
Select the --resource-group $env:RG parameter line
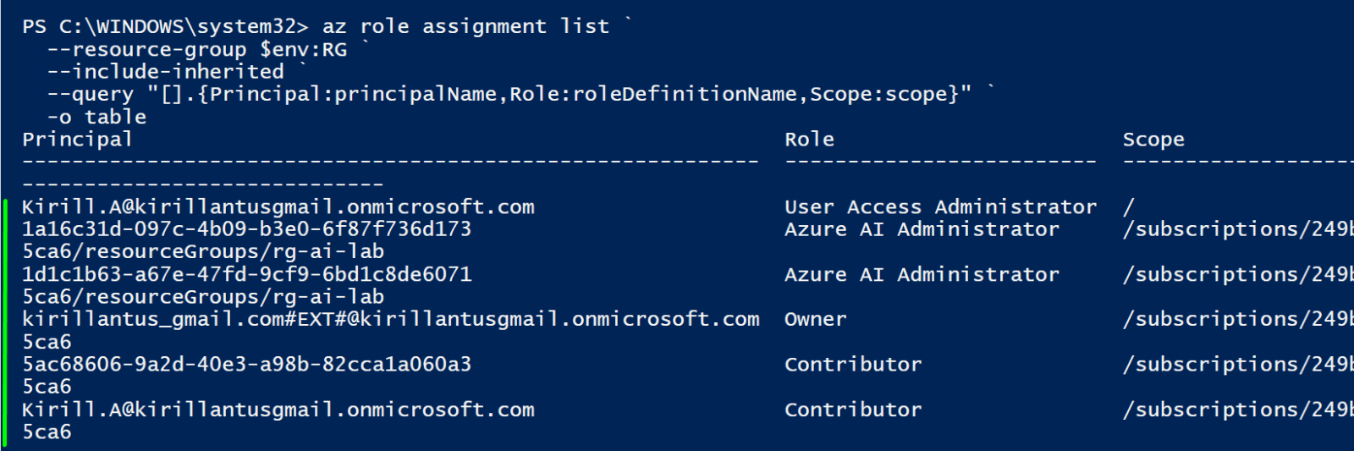coord(197,50)
